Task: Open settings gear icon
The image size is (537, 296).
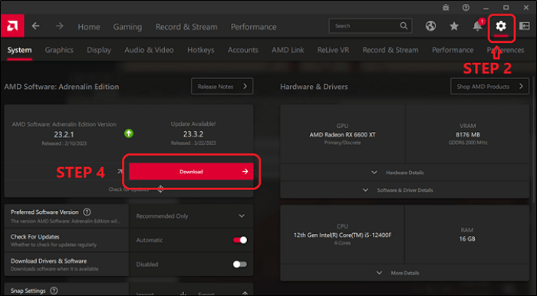Action: coord(501,25)
